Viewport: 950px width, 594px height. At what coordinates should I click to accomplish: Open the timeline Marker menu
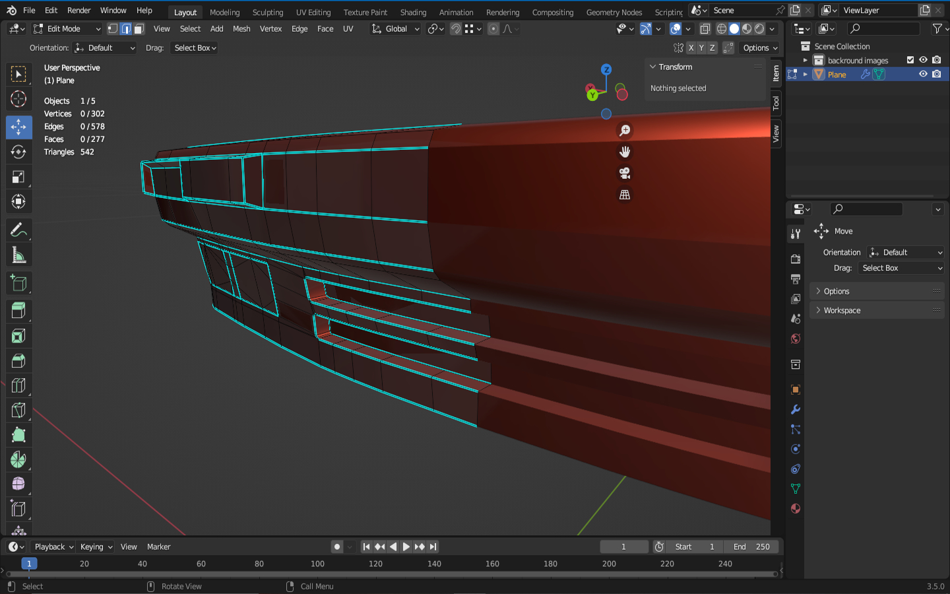pyautogui.click(x=158, y=546)
